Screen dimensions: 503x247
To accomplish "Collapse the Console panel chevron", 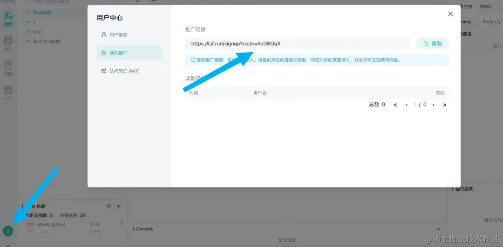I will coord(439,229).
